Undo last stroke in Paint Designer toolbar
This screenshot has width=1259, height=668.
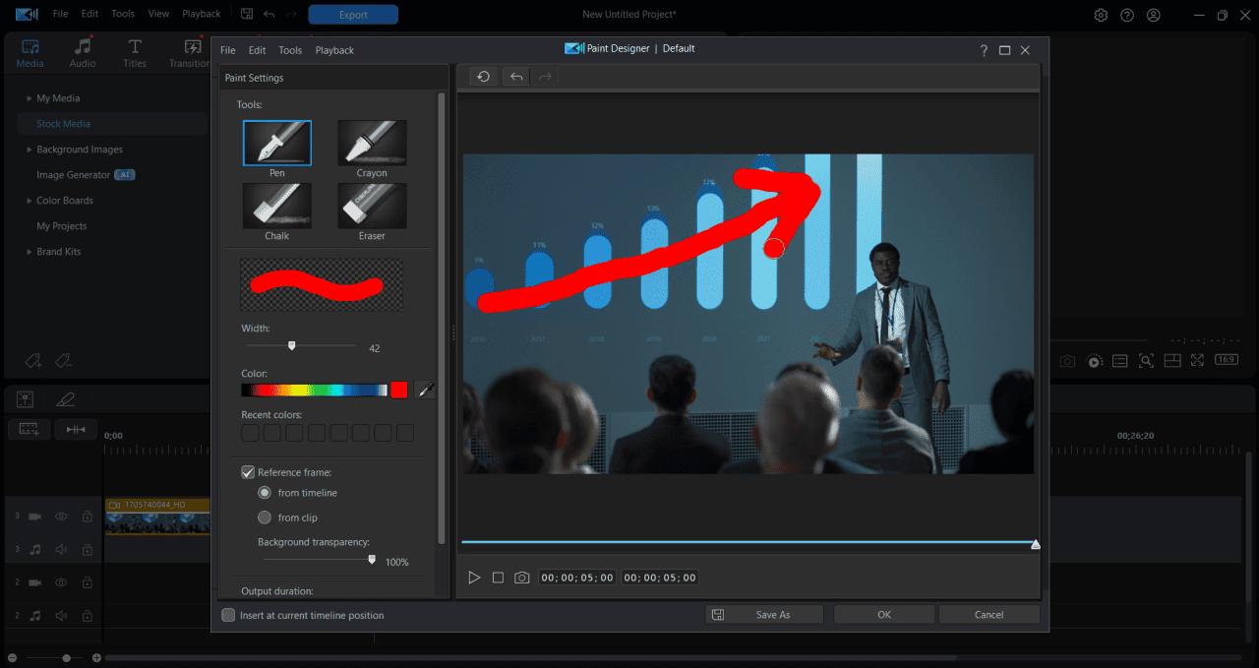point(516,77)
